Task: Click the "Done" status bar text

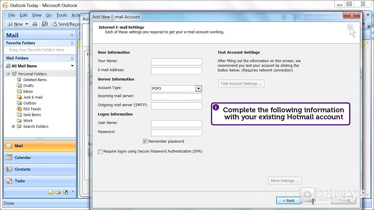Action: tap(9, 203)
